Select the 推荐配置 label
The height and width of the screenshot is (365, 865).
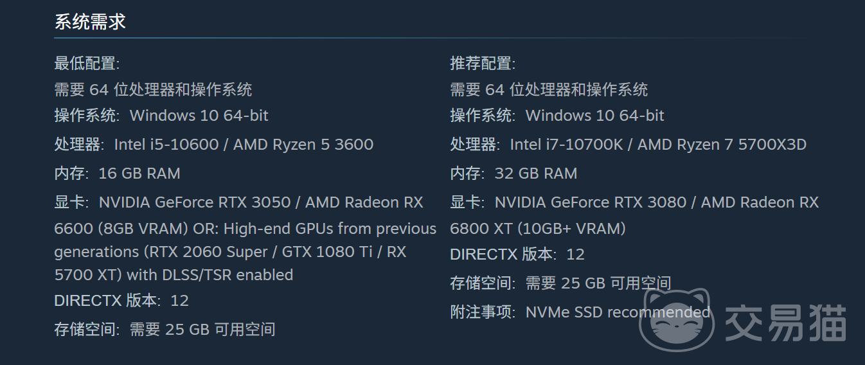tap(483, 64)
